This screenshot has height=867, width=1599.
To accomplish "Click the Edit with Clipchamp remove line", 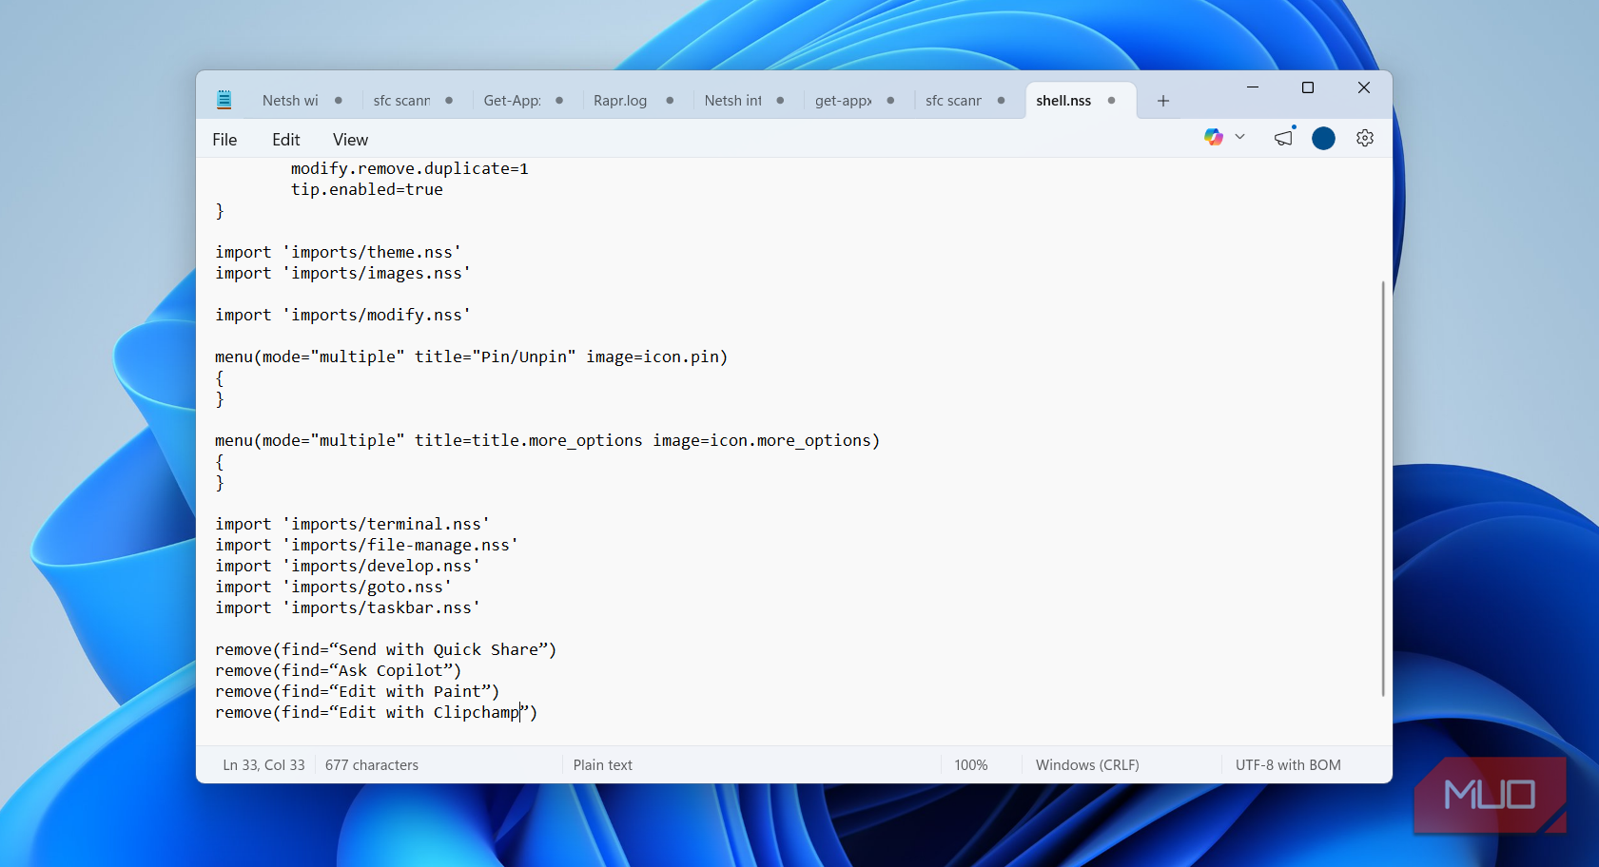I will tap(376, 712).
